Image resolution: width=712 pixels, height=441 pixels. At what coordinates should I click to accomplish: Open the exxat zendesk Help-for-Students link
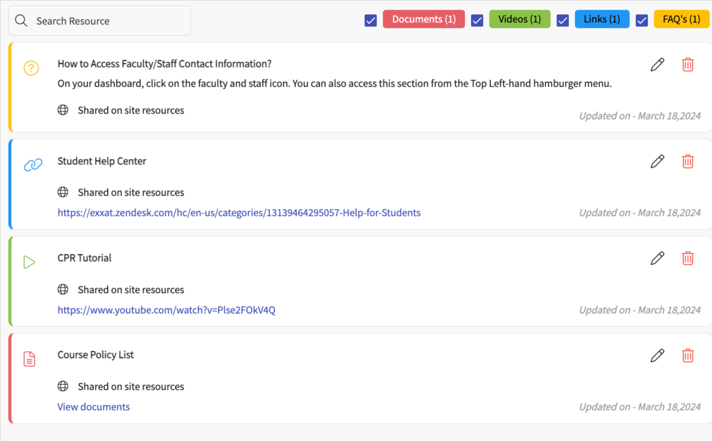coord(239,213)
